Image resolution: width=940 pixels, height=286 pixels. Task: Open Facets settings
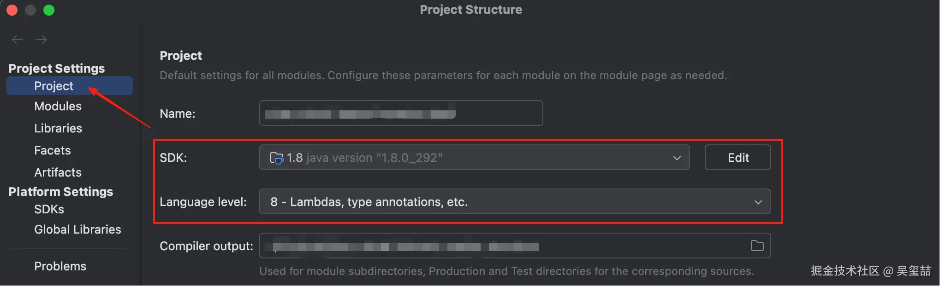coord(53,150)
